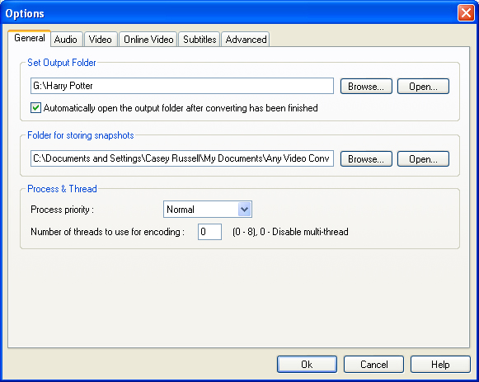Select the Online Video tab
This screenshot has width=479, height=382.
click(148, 40)
